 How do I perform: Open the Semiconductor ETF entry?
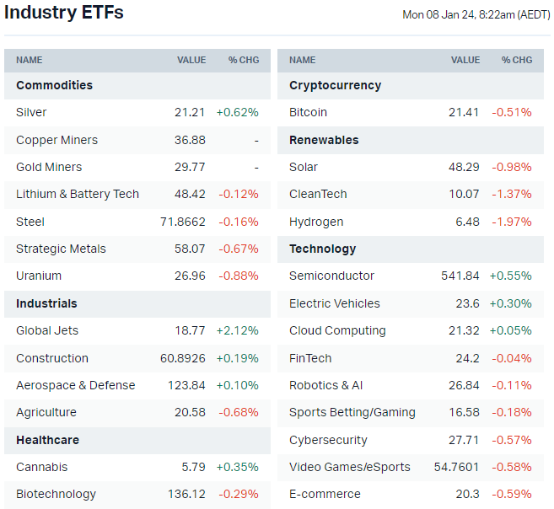tap(331, 276)
